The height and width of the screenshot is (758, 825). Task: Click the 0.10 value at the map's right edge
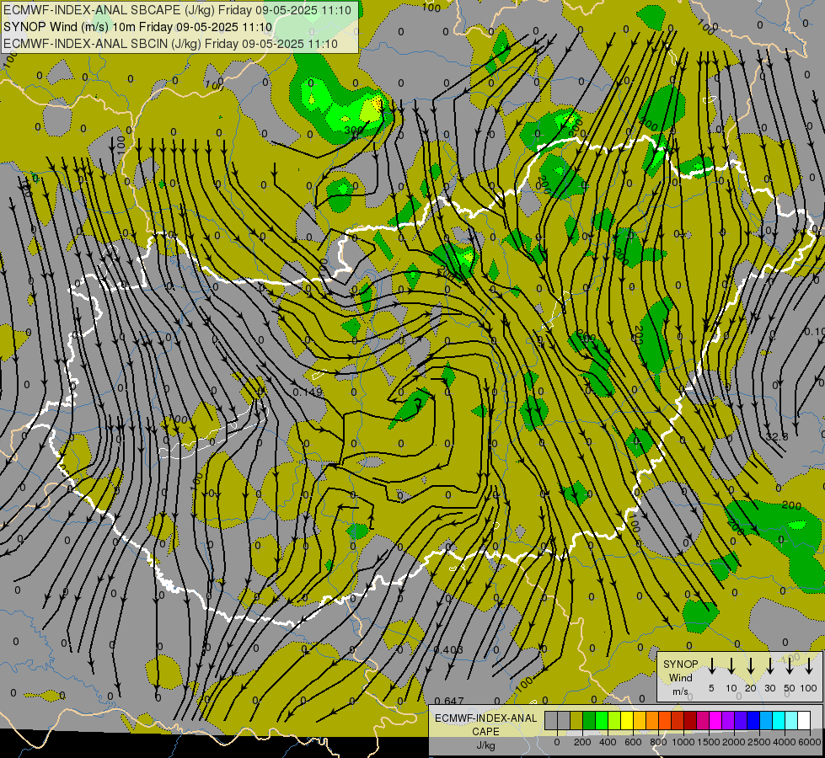tap(815, 331)
